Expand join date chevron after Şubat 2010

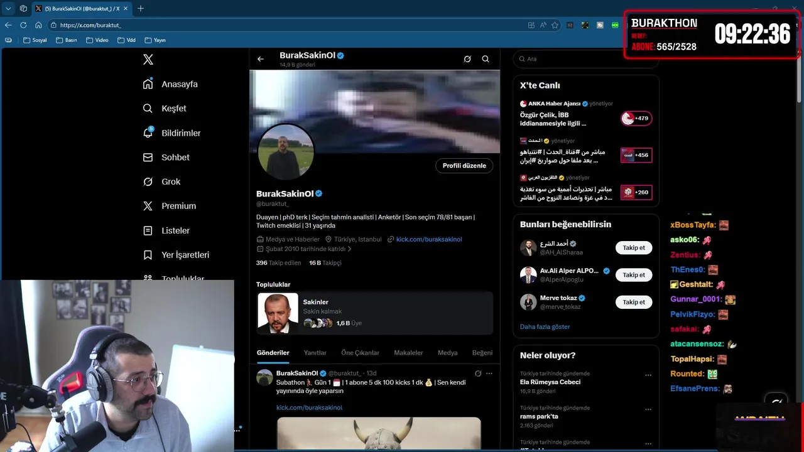[350, 249]
